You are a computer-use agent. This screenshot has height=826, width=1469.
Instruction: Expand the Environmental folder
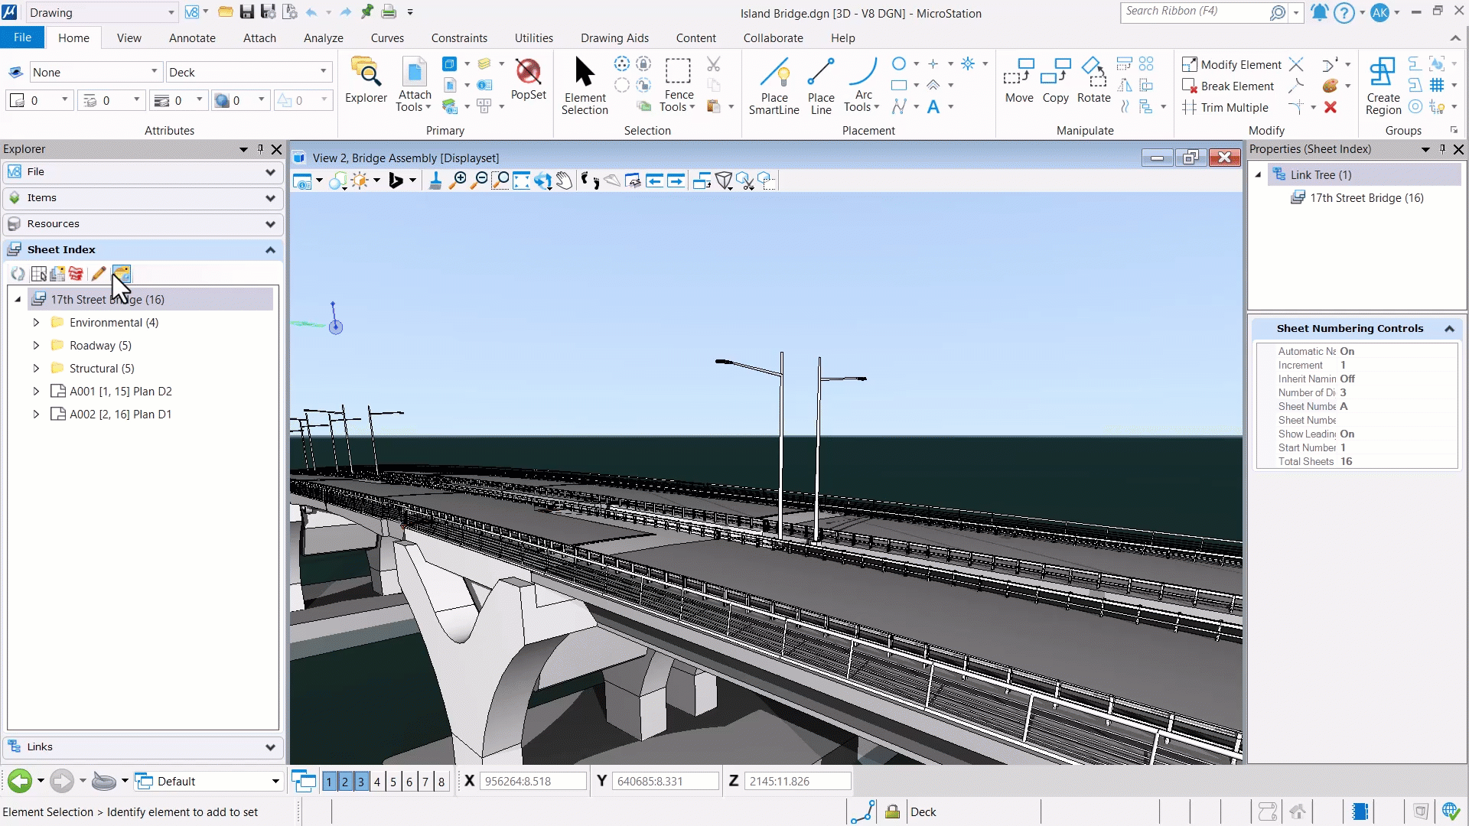36,322
